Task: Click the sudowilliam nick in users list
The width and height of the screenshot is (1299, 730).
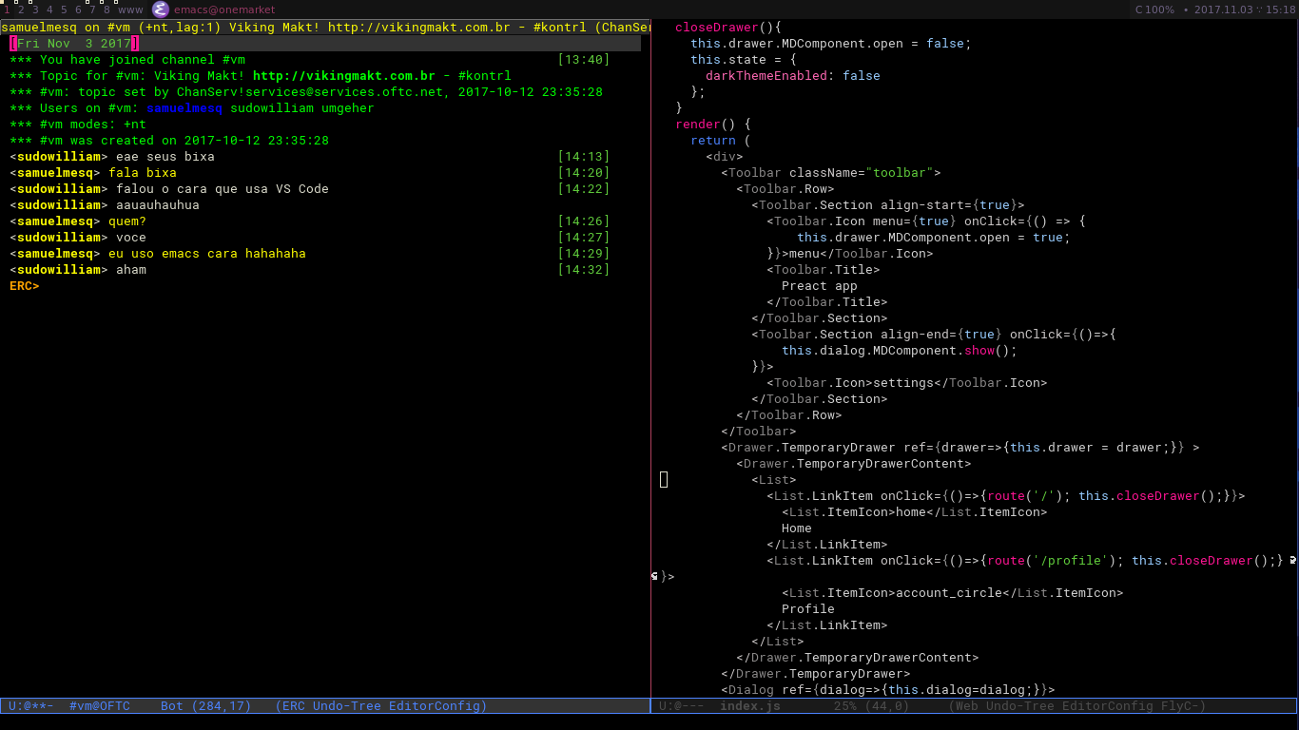Action: click(272, 108)
